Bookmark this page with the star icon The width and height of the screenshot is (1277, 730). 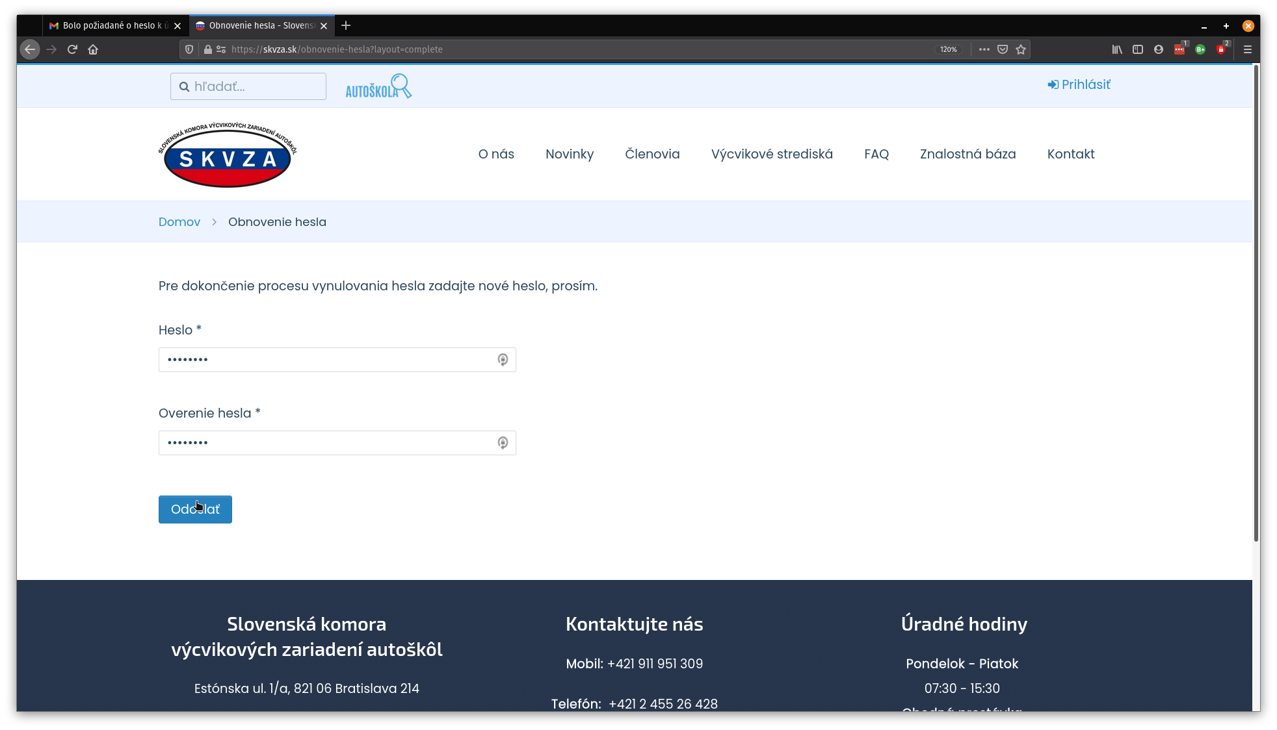1021,49
